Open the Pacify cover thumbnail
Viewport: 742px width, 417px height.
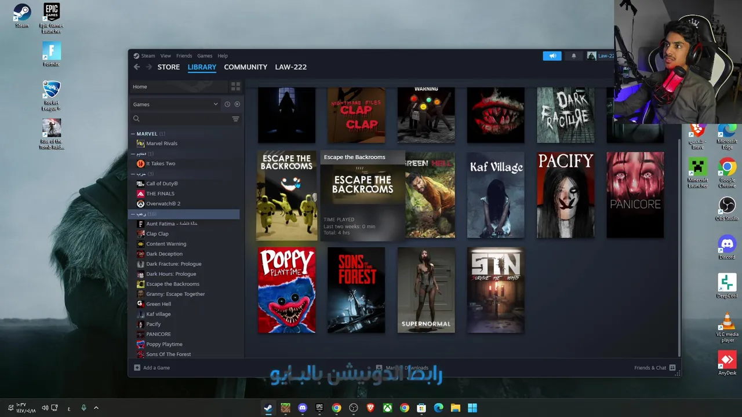coord(566,195)
